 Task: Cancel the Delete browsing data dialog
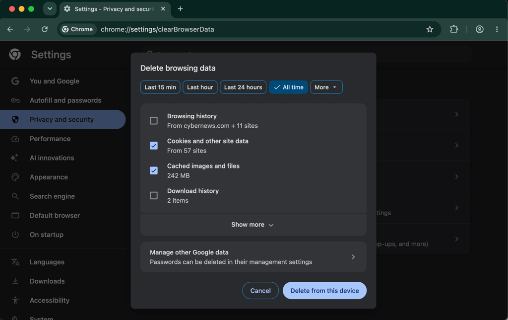tap(260, 291)
